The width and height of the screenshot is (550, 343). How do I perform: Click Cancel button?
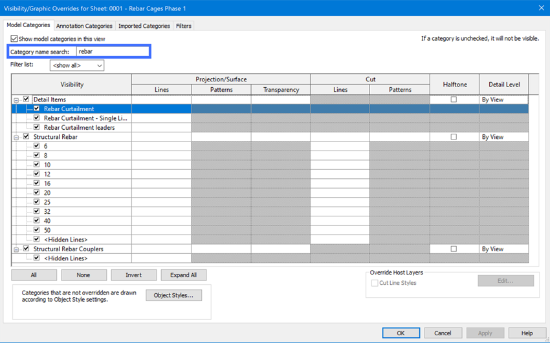click(x=443, y=333)
